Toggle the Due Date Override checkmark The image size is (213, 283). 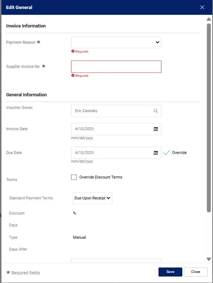coord(166,153)
